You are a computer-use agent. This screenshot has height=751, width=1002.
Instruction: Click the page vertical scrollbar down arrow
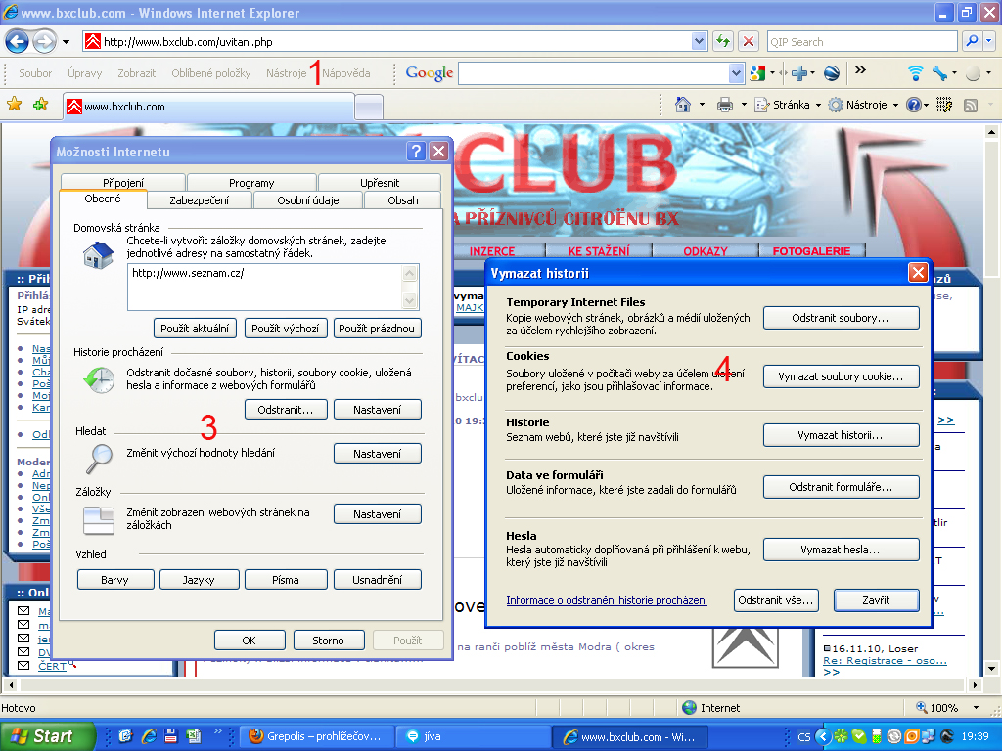tap(991, 669)
